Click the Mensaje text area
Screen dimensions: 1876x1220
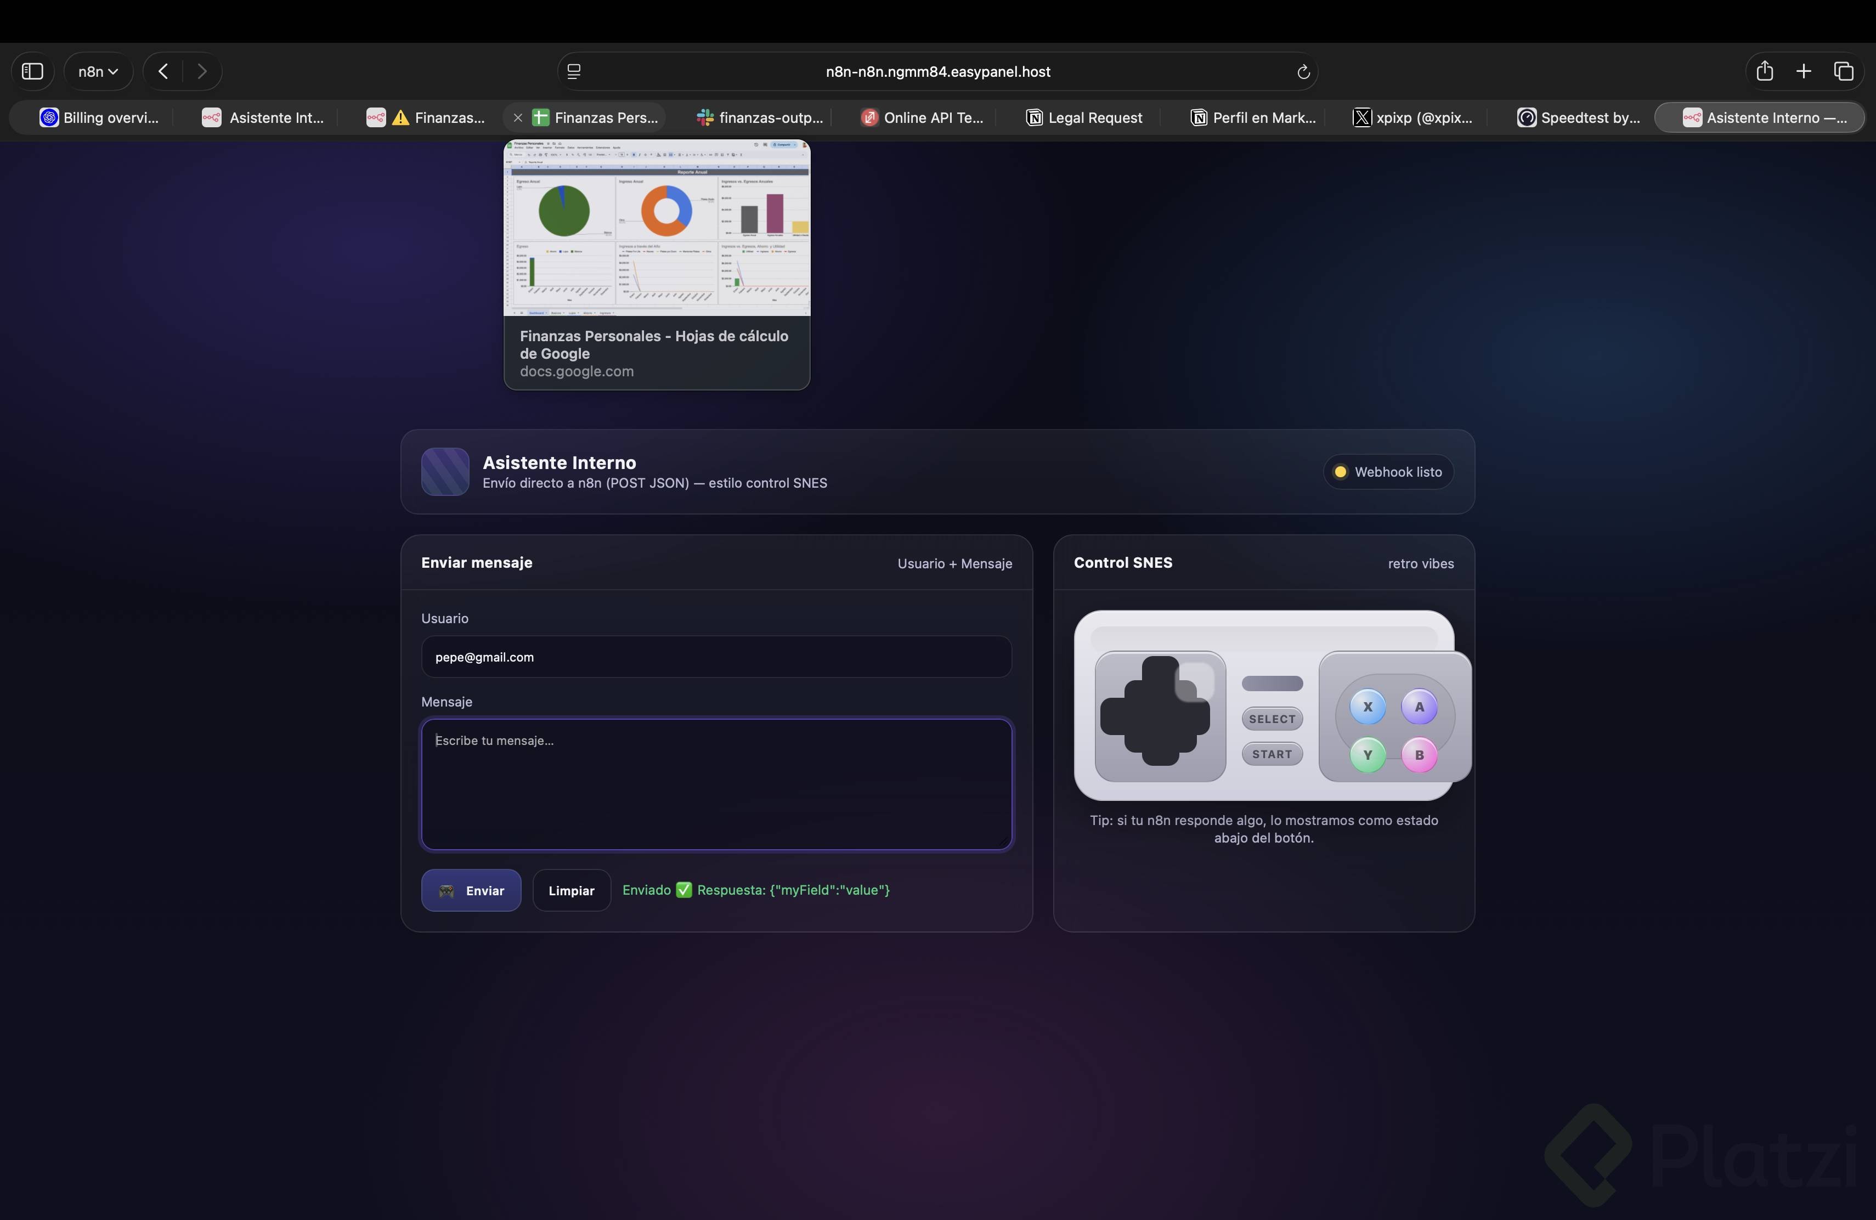716,784
